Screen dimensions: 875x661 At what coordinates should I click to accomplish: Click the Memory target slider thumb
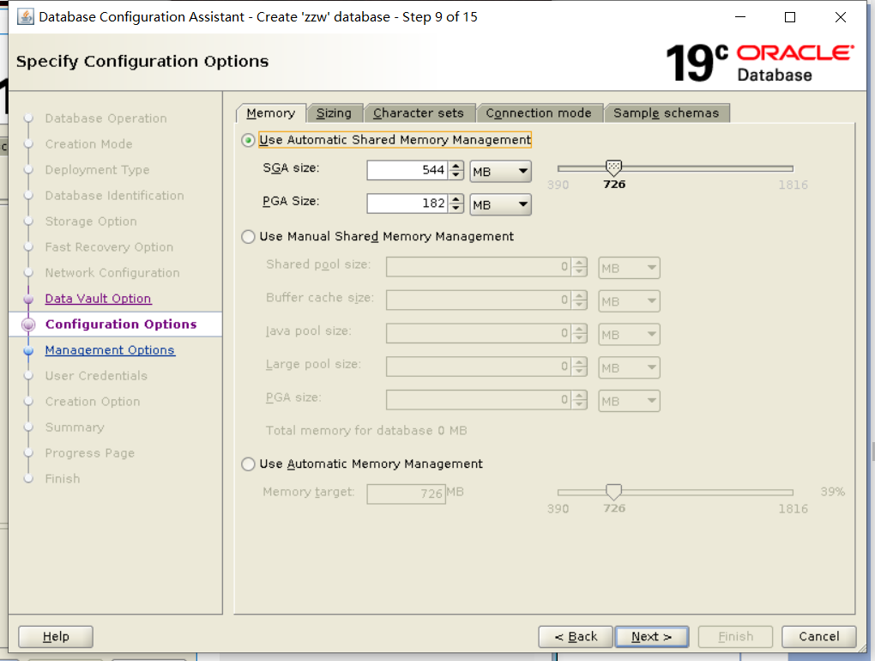613,492
